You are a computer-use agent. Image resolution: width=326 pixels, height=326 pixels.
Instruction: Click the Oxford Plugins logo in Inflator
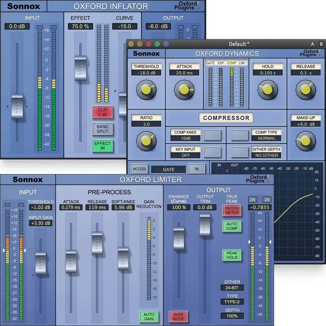(x=187, y=6)
